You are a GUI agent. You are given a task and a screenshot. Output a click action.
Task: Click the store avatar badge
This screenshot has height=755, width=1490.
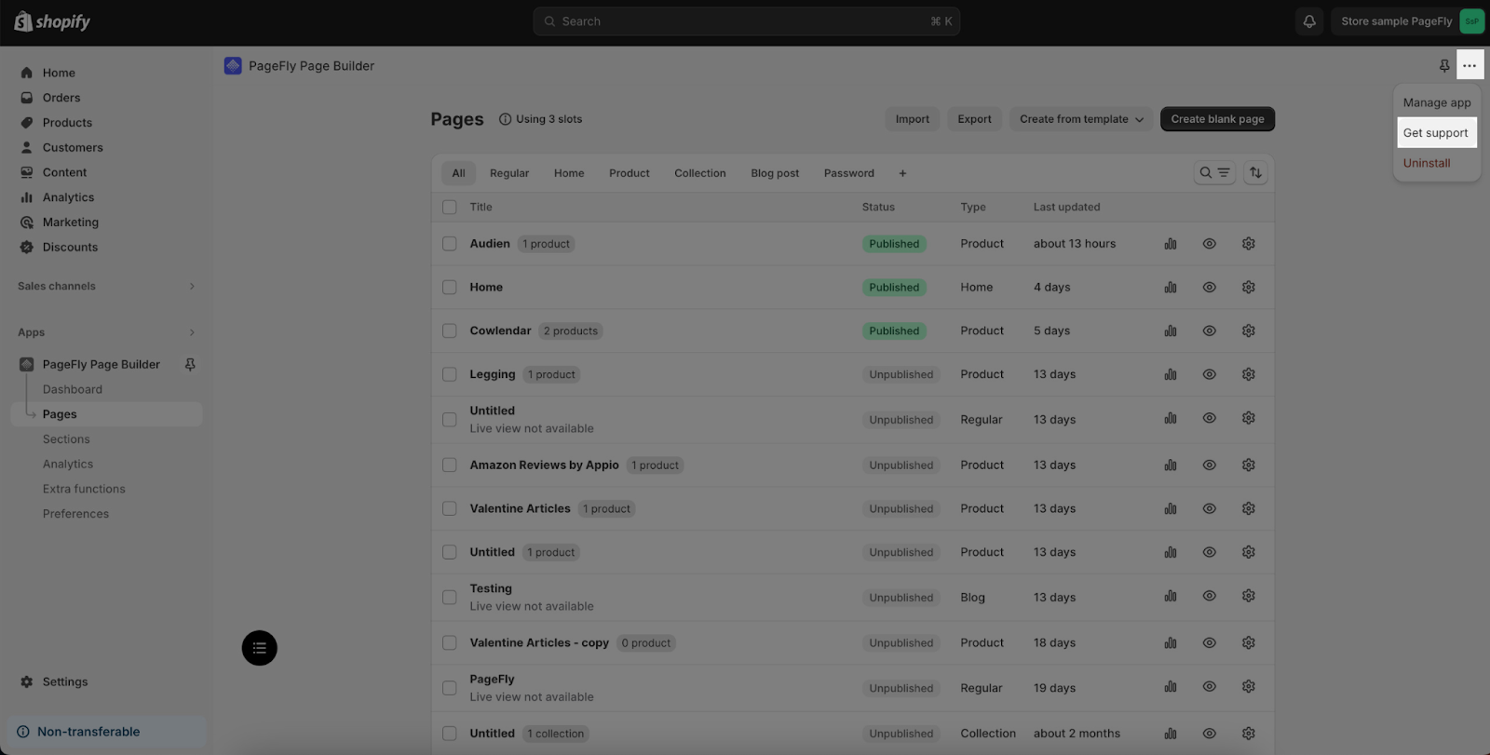click(x=1472, y=21)
